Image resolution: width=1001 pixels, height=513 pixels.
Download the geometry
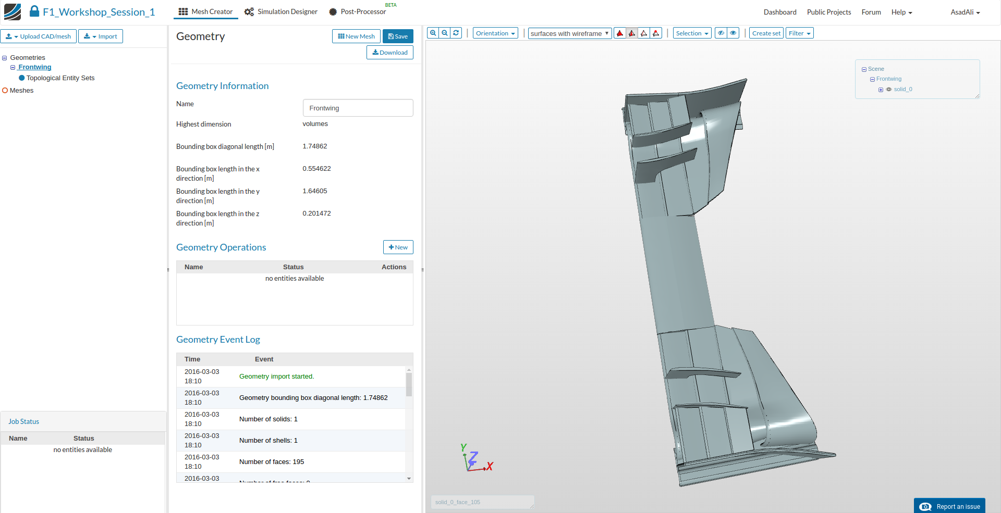point(390,53)
